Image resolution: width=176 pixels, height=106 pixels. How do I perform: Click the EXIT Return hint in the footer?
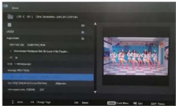tap(158, 104)
